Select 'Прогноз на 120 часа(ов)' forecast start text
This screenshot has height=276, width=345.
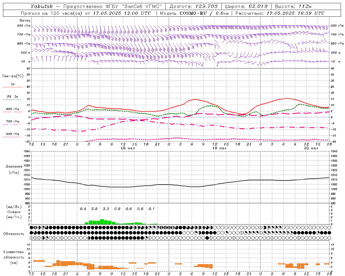point(51,13)
